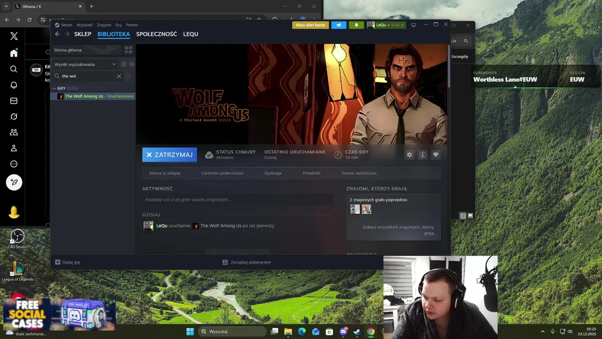Click Masz alert konta button
The image size is (602, 339).
(310, 25)
